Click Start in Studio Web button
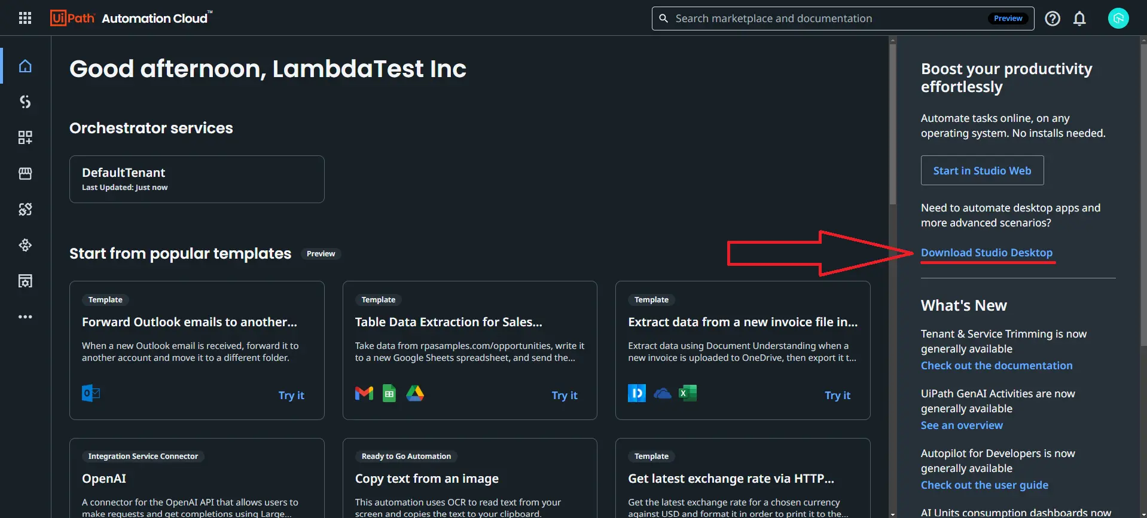This screenshot has width=1147, height=518. (x=982, y=171)
